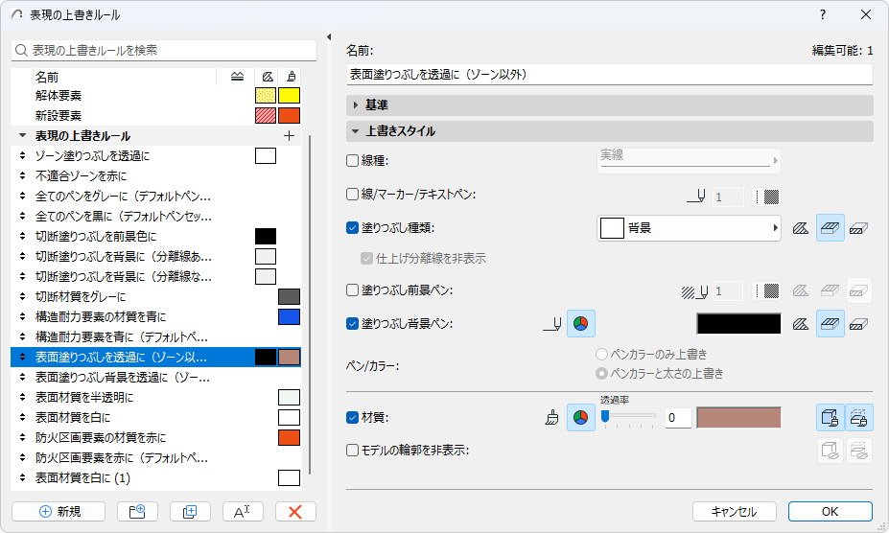
Task: Select 表面材質を白に rule
Action: click(156, 418)
